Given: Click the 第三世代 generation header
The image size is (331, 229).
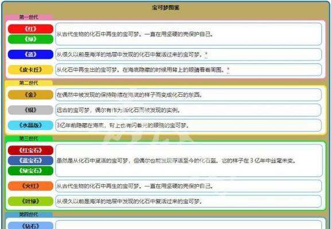Looking at the screenshot, I should [x=29, y=139].
